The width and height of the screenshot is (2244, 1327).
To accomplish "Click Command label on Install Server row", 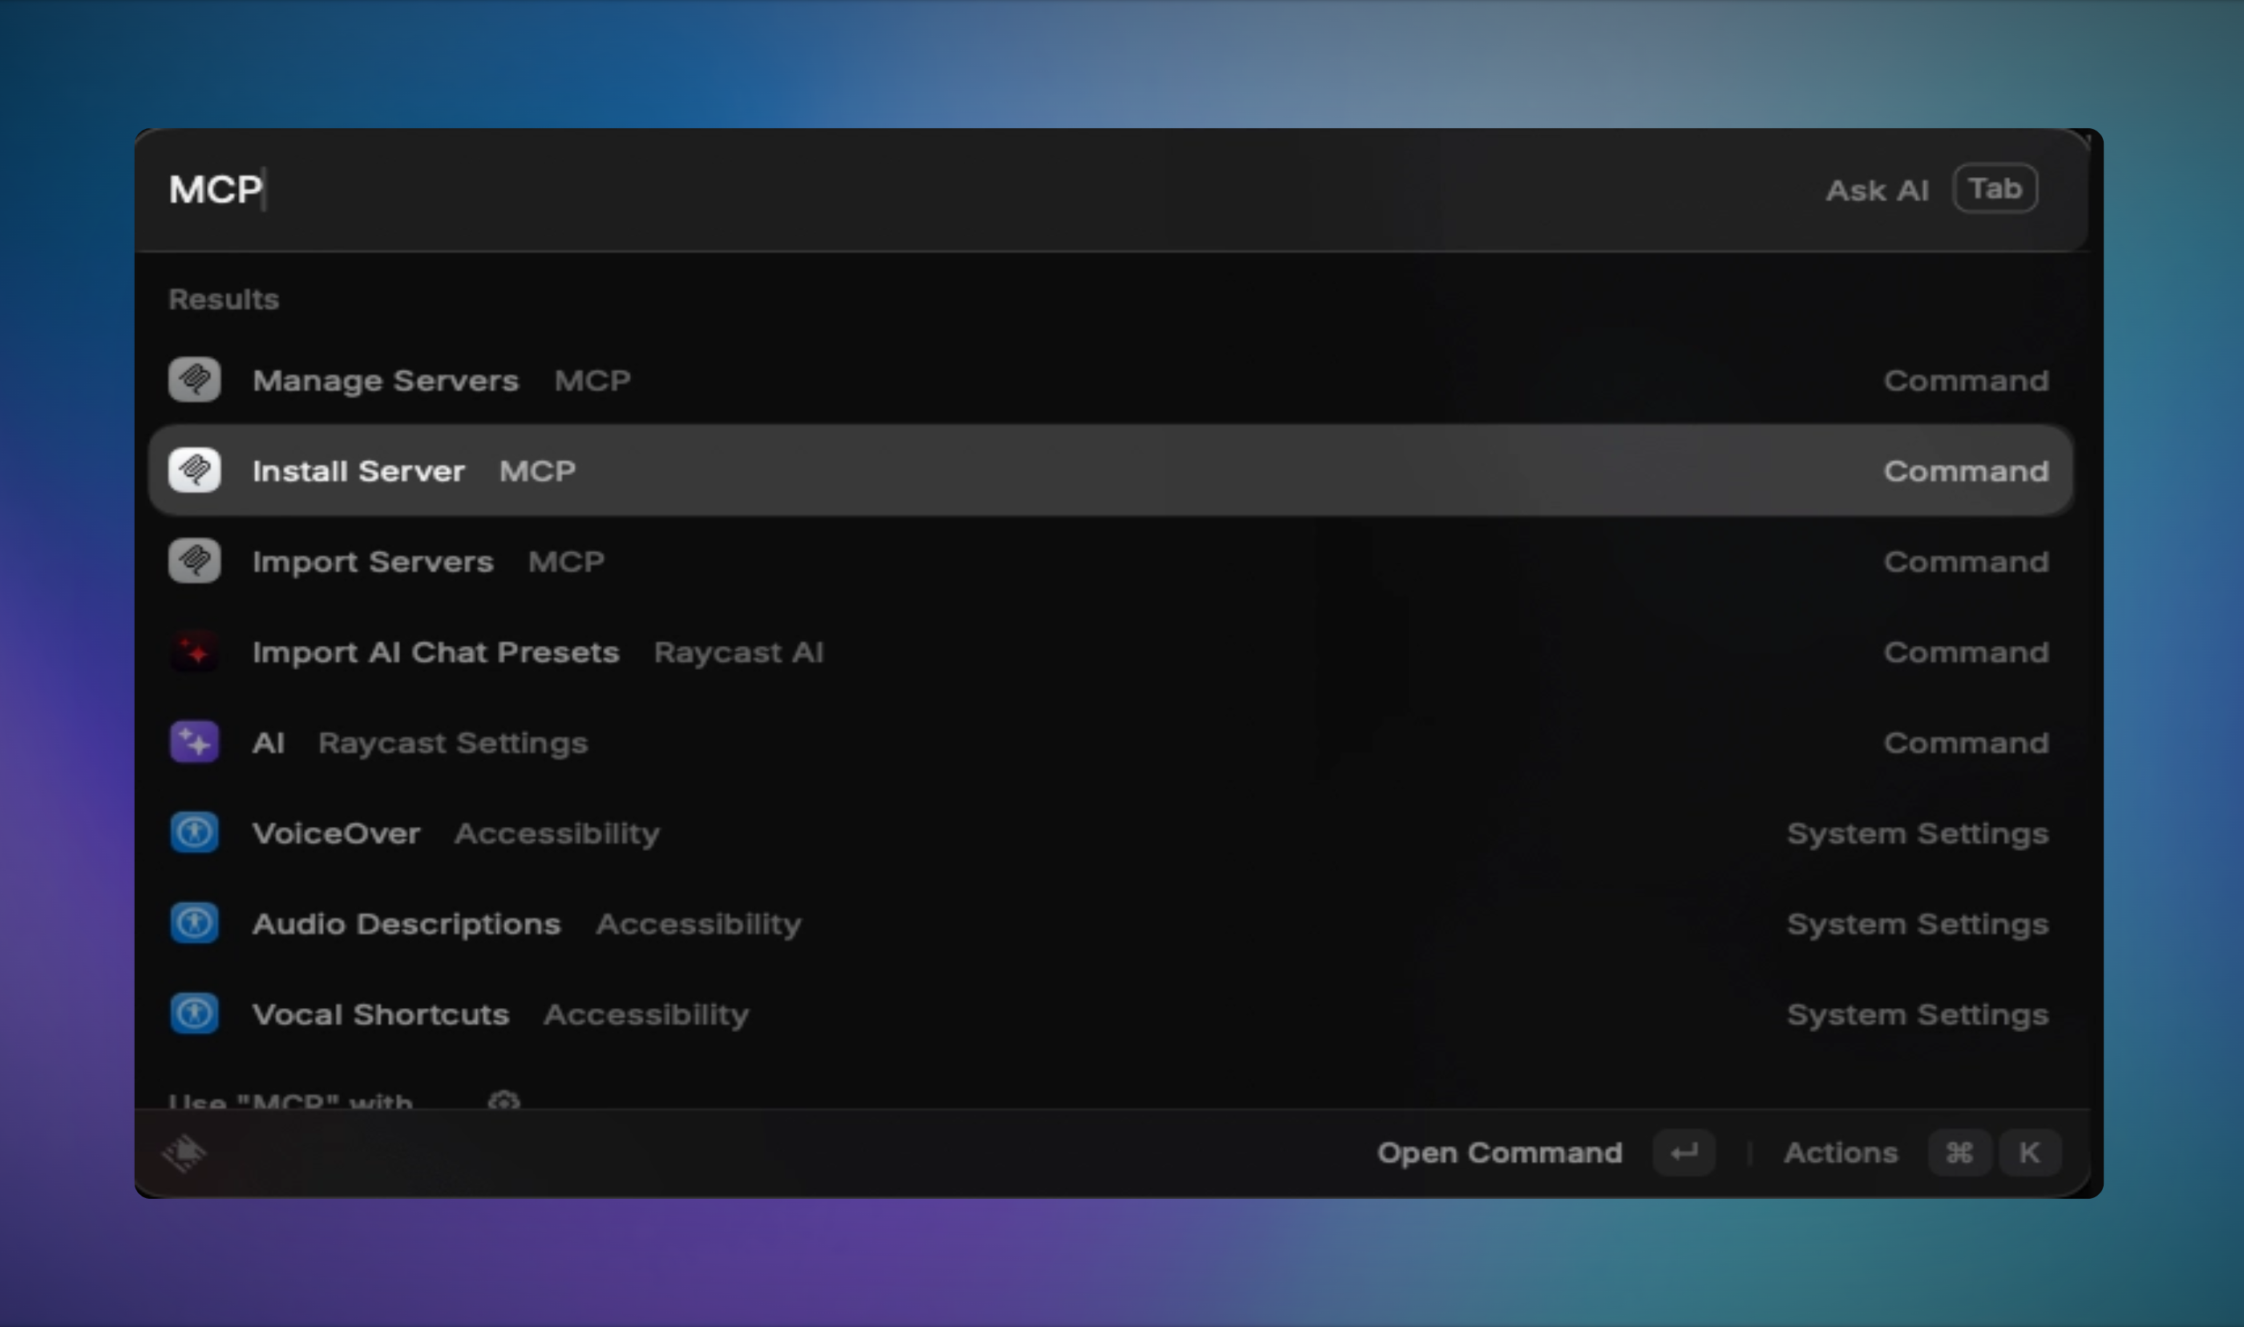I will tap(1966, 470).
